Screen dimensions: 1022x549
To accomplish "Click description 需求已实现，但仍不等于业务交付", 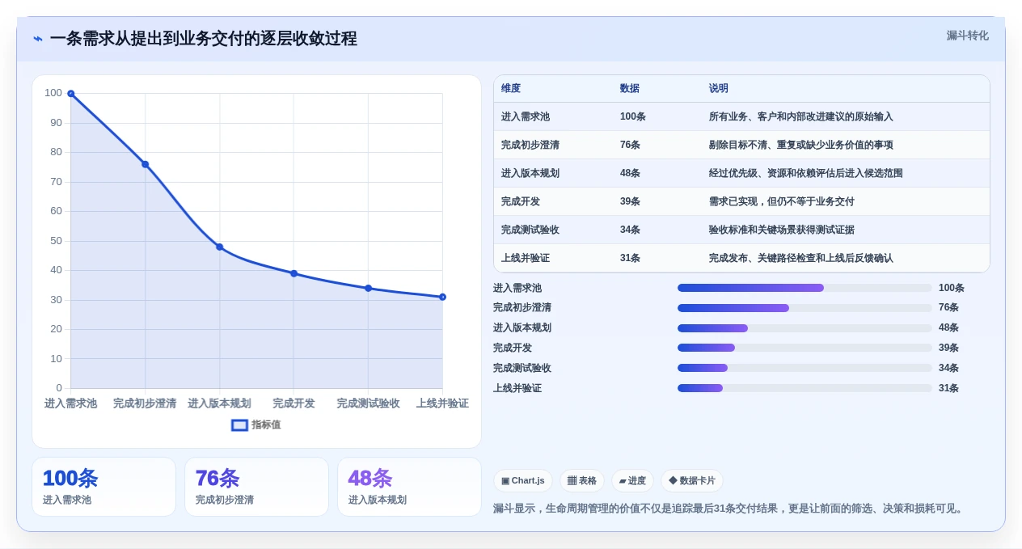I will [x=782, y=201].
